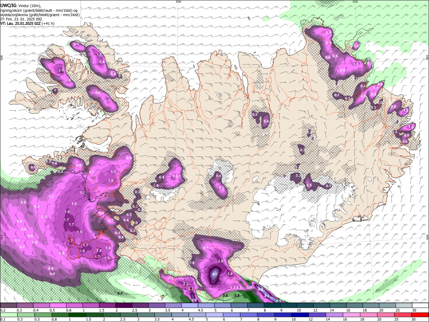Click the '64N' latitude label on the right edge
Image resolution: width=429 pixels, height=322 pixels.
click(427, 237)
